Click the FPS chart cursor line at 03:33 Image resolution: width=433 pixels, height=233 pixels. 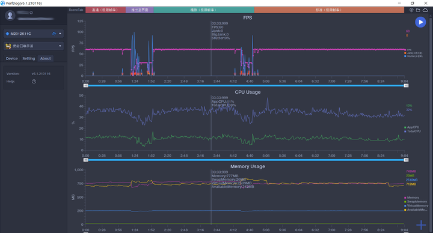[211, 48]
